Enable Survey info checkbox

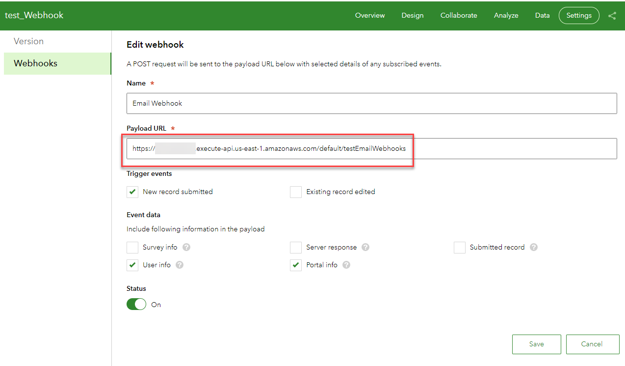coord(132,247)
